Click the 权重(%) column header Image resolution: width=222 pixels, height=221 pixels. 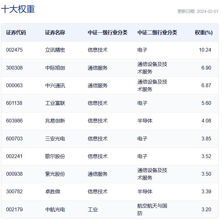[x=203, y=33]
